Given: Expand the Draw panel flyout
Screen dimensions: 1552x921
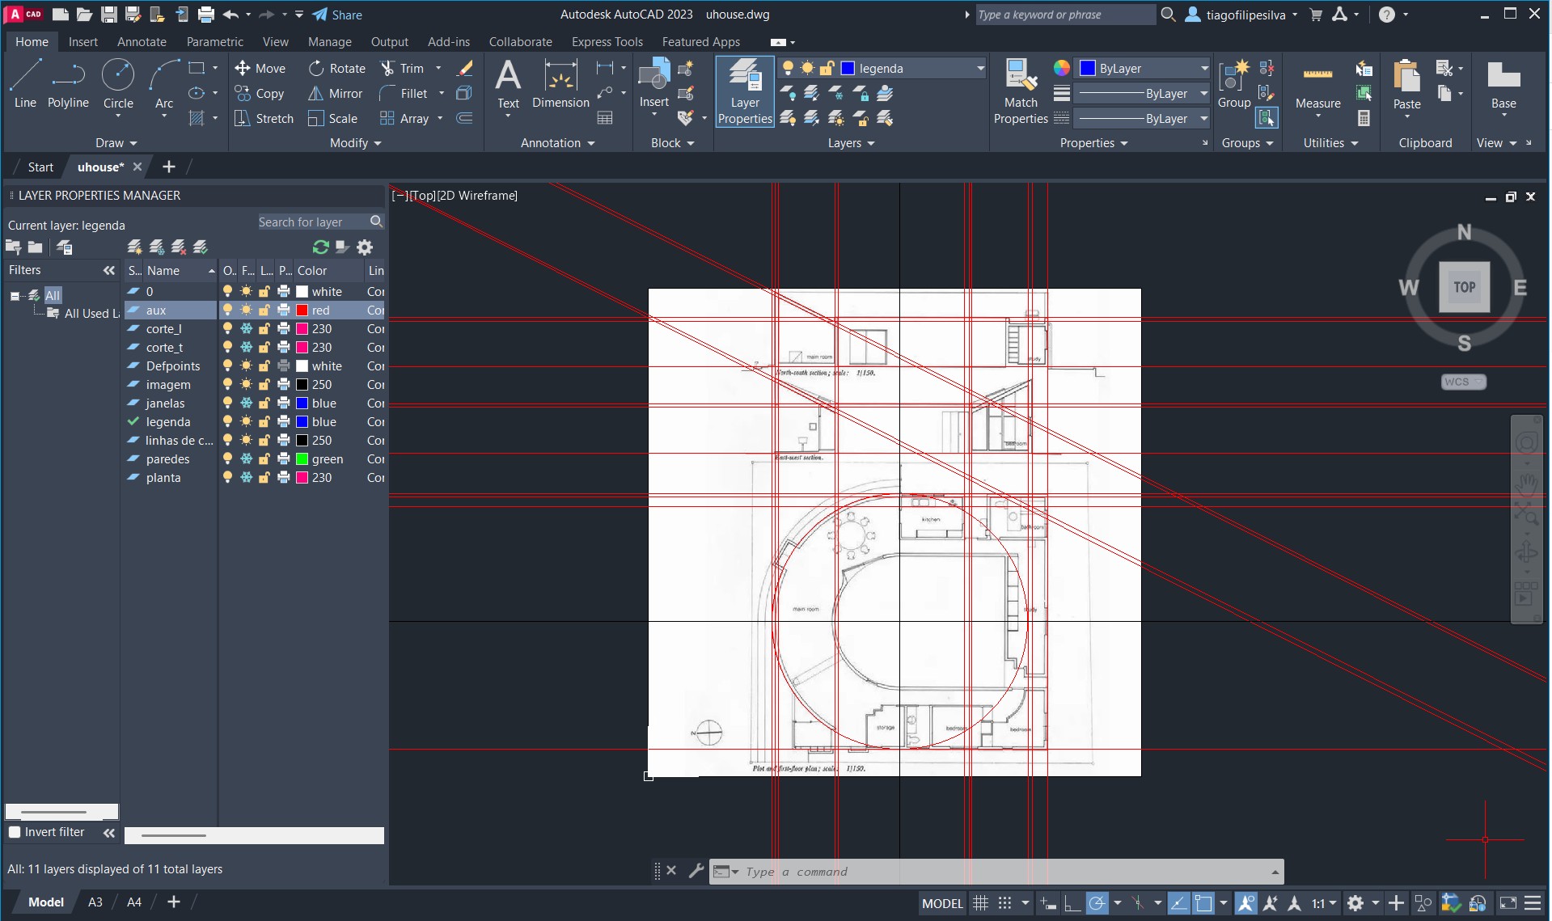Looking at the screenshot, I should (x=116, y=143).
